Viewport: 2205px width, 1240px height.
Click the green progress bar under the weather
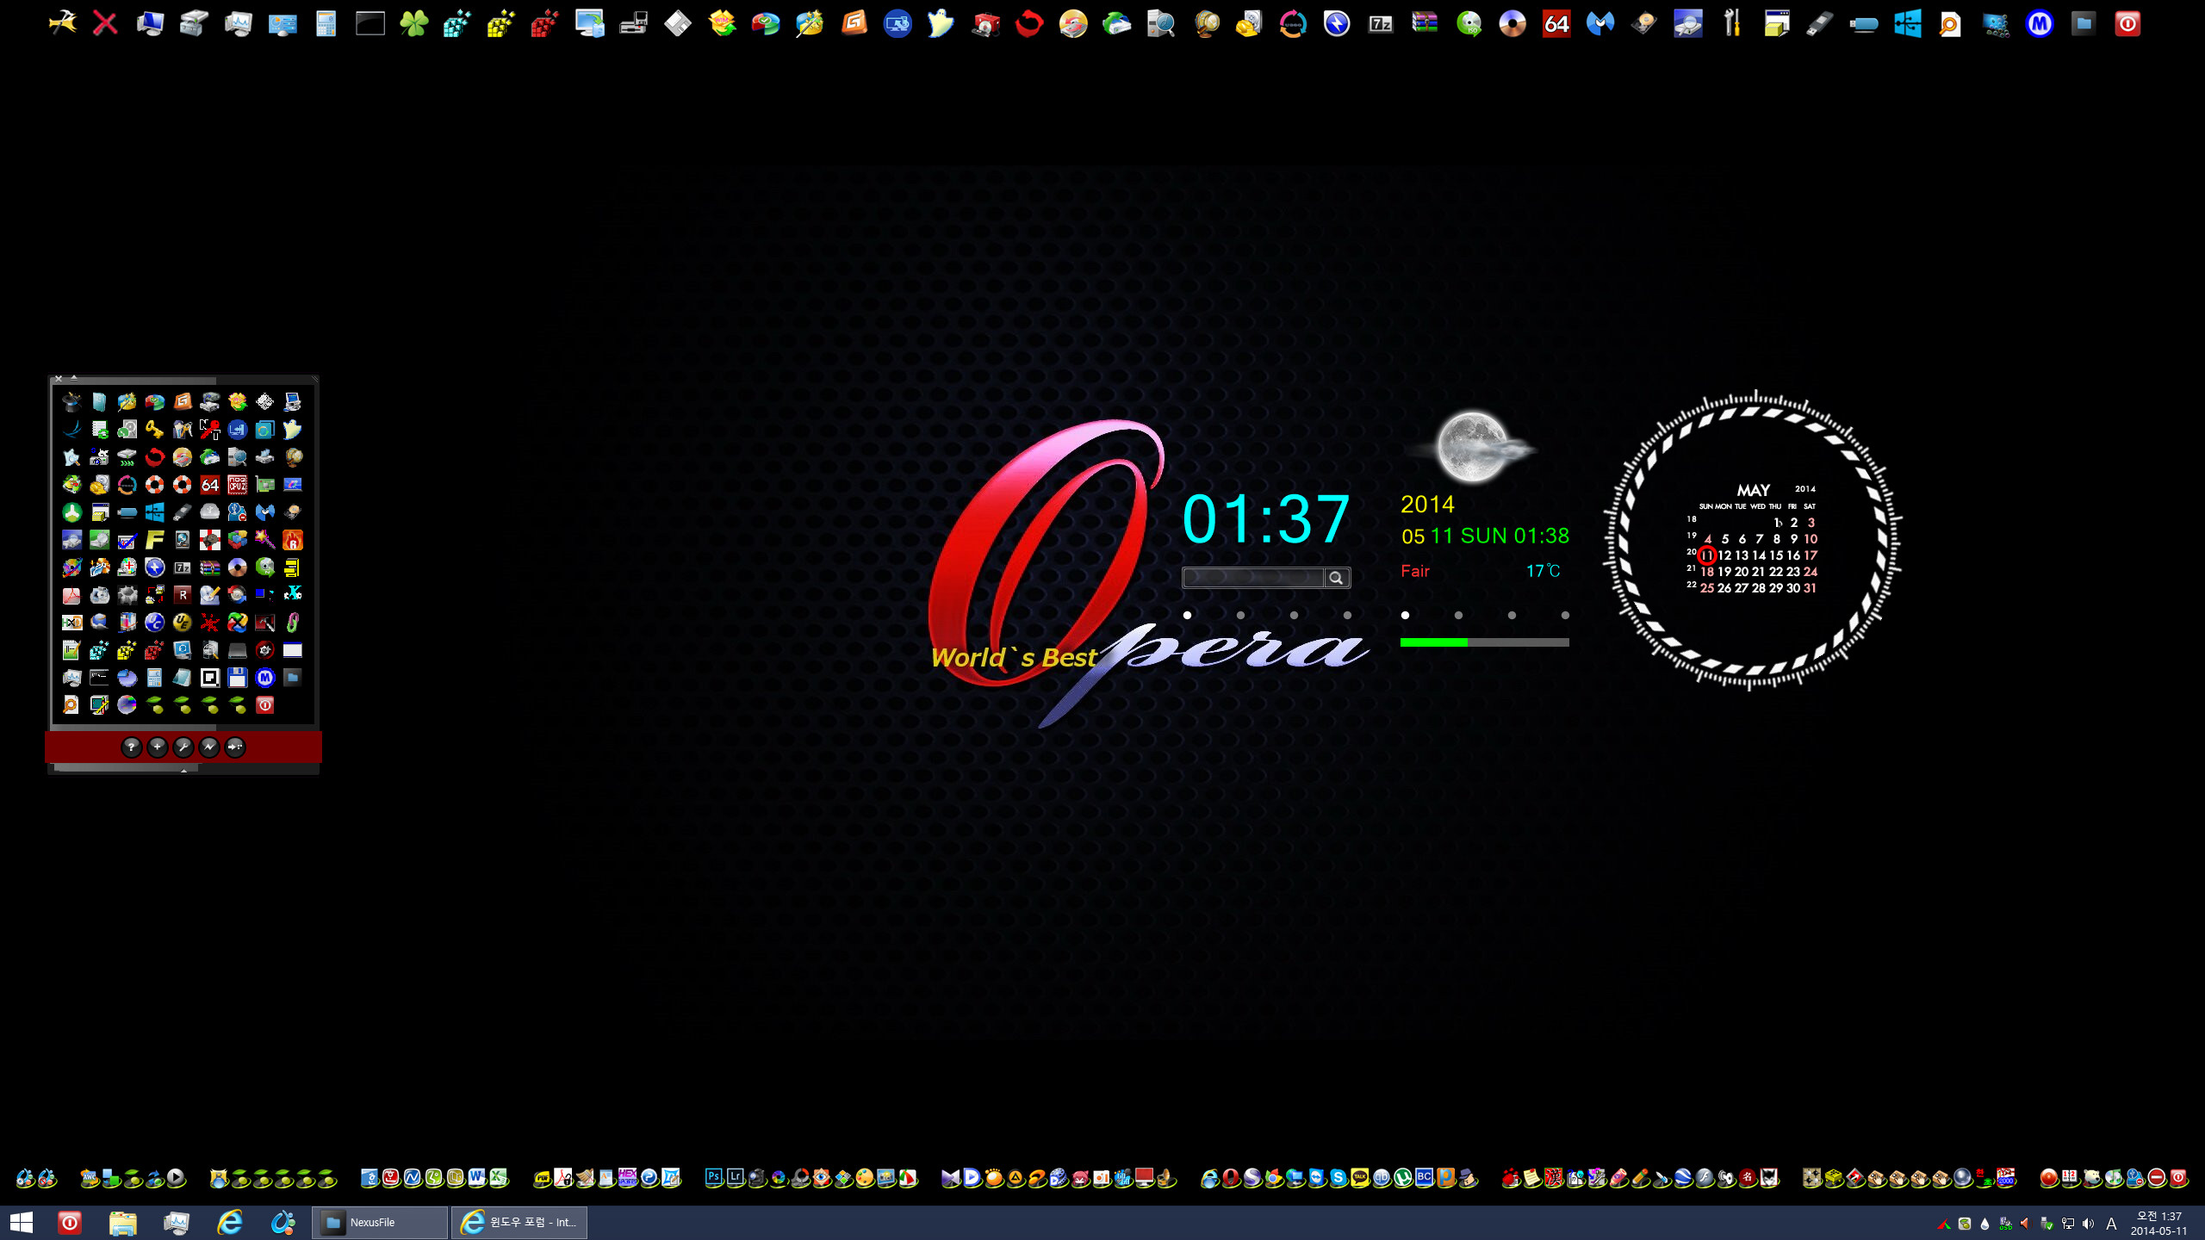coord(1484,642)
